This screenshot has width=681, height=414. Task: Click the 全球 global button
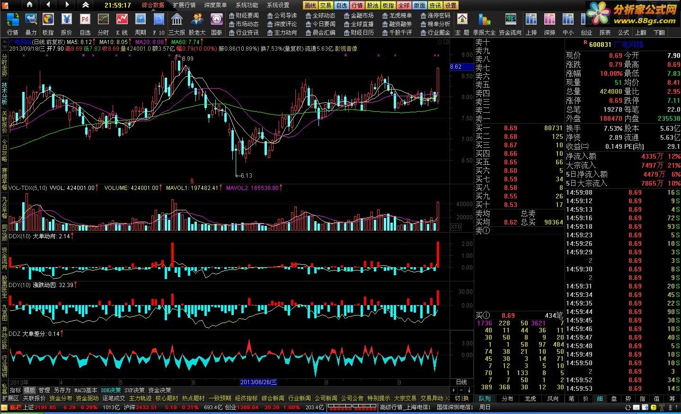click(404, 5)
